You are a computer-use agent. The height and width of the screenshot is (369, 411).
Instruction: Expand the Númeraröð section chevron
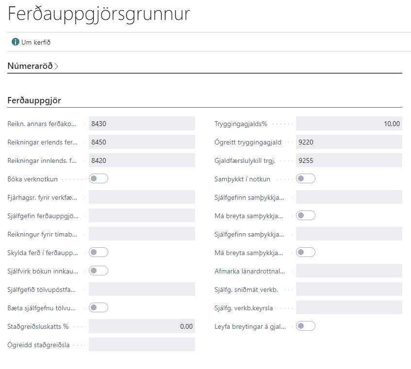(x=56, y=66)
